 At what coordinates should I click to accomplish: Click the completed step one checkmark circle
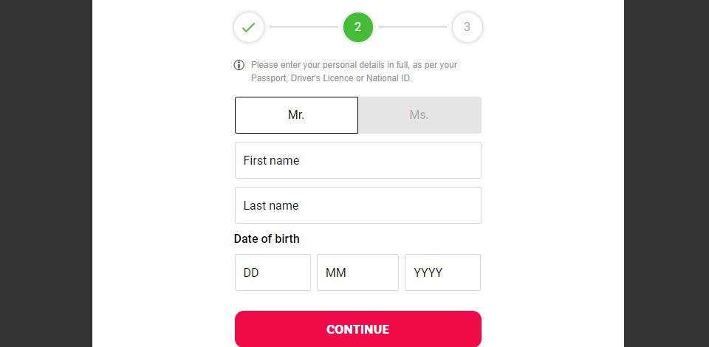[248, 27]
